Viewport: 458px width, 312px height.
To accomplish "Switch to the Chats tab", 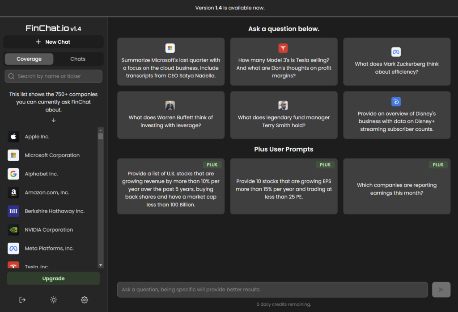I will (78, 59).
